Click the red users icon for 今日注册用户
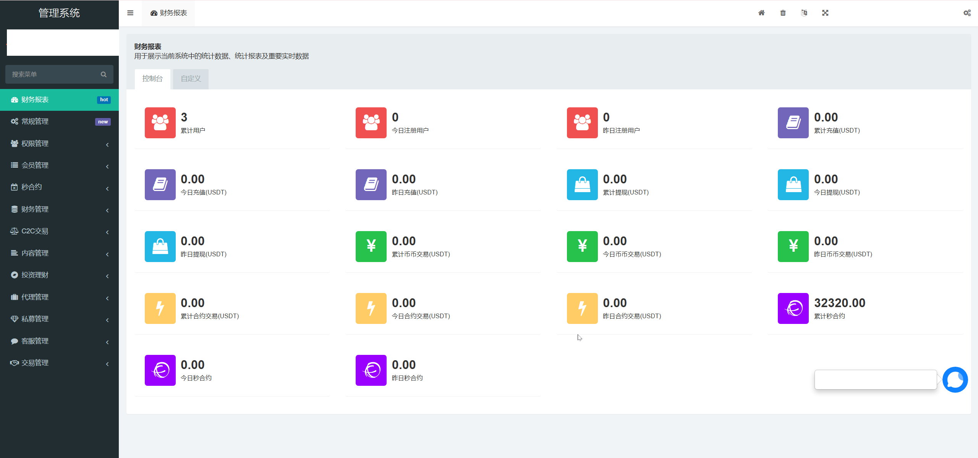This screenshot has height=458, width=978. pyautogui.click(x=371, y=123)
